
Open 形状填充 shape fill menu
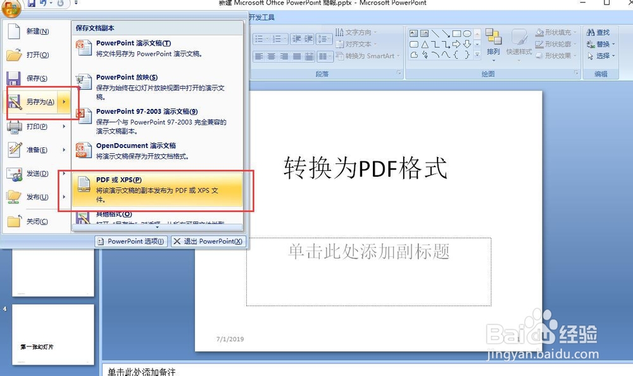556,32
